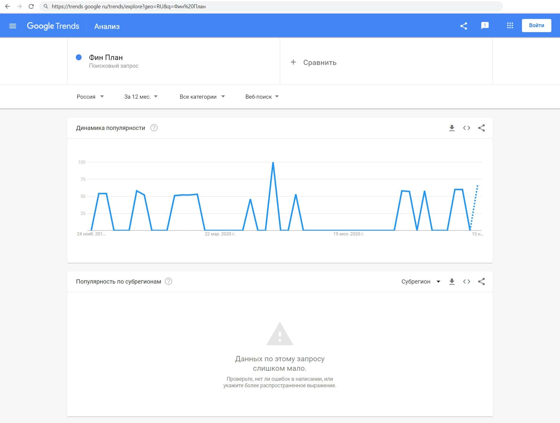Viewport: 560px width, 423px height.
Task: Open the send feedback icon
Action: click(x=485, y=26)
